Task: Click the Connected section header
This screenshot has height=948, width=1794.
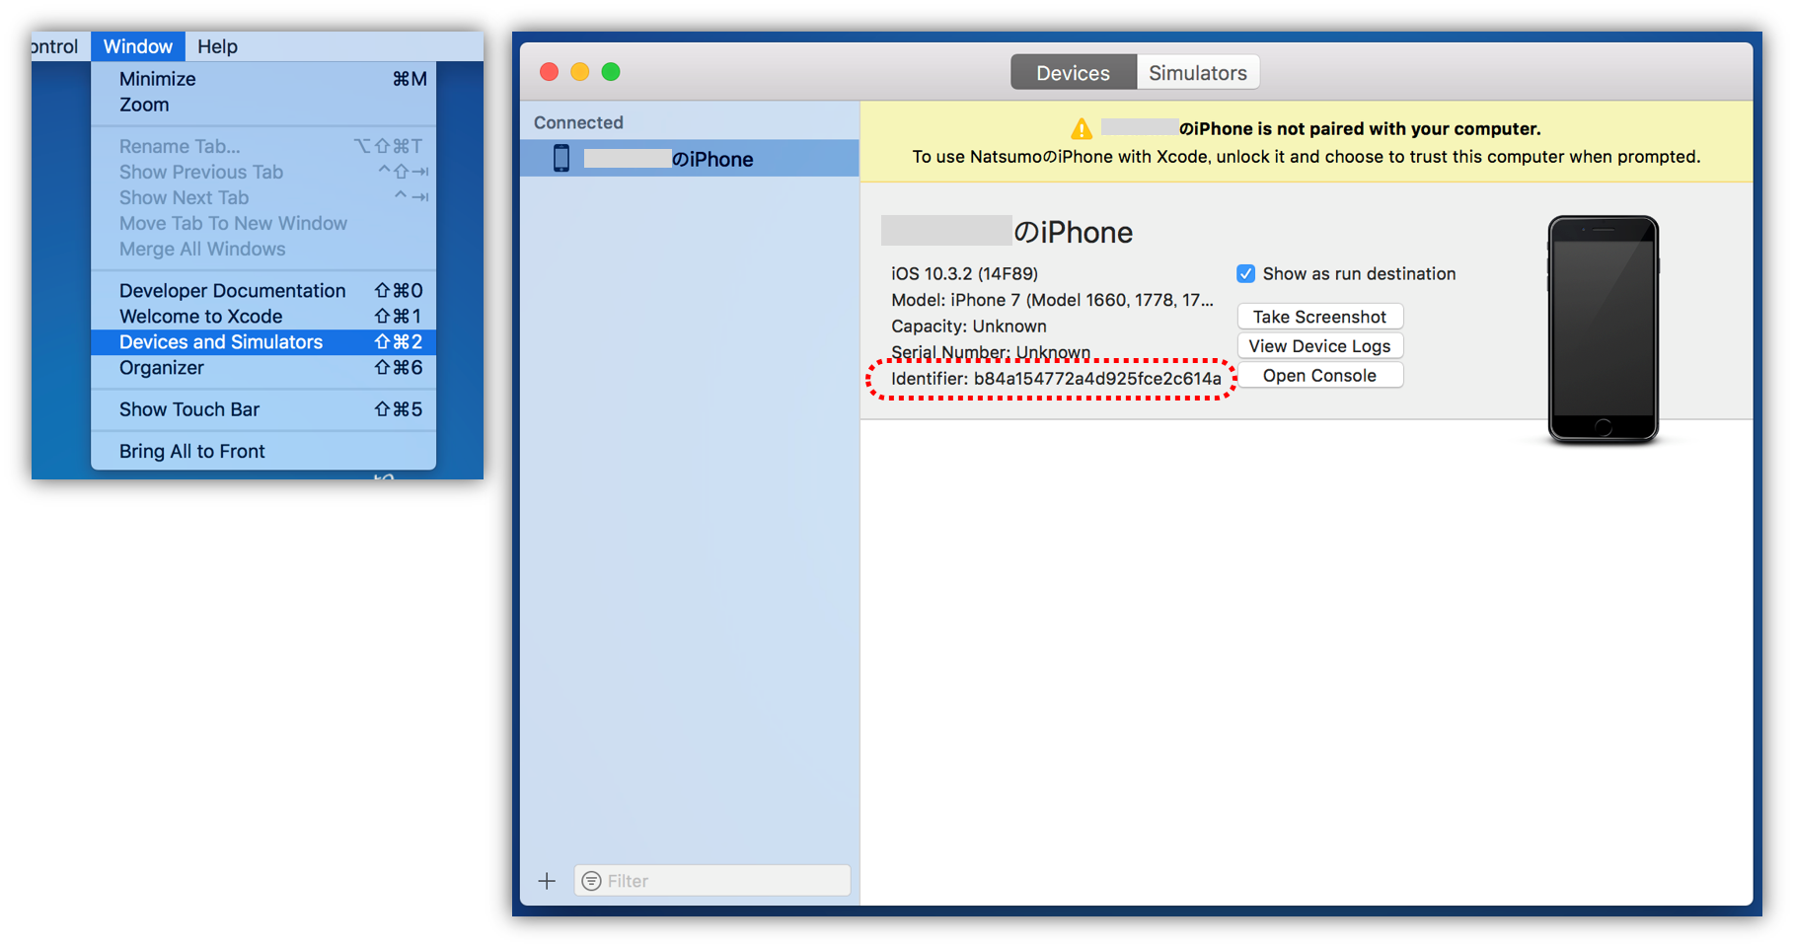Action: click(x=578, y=122)
